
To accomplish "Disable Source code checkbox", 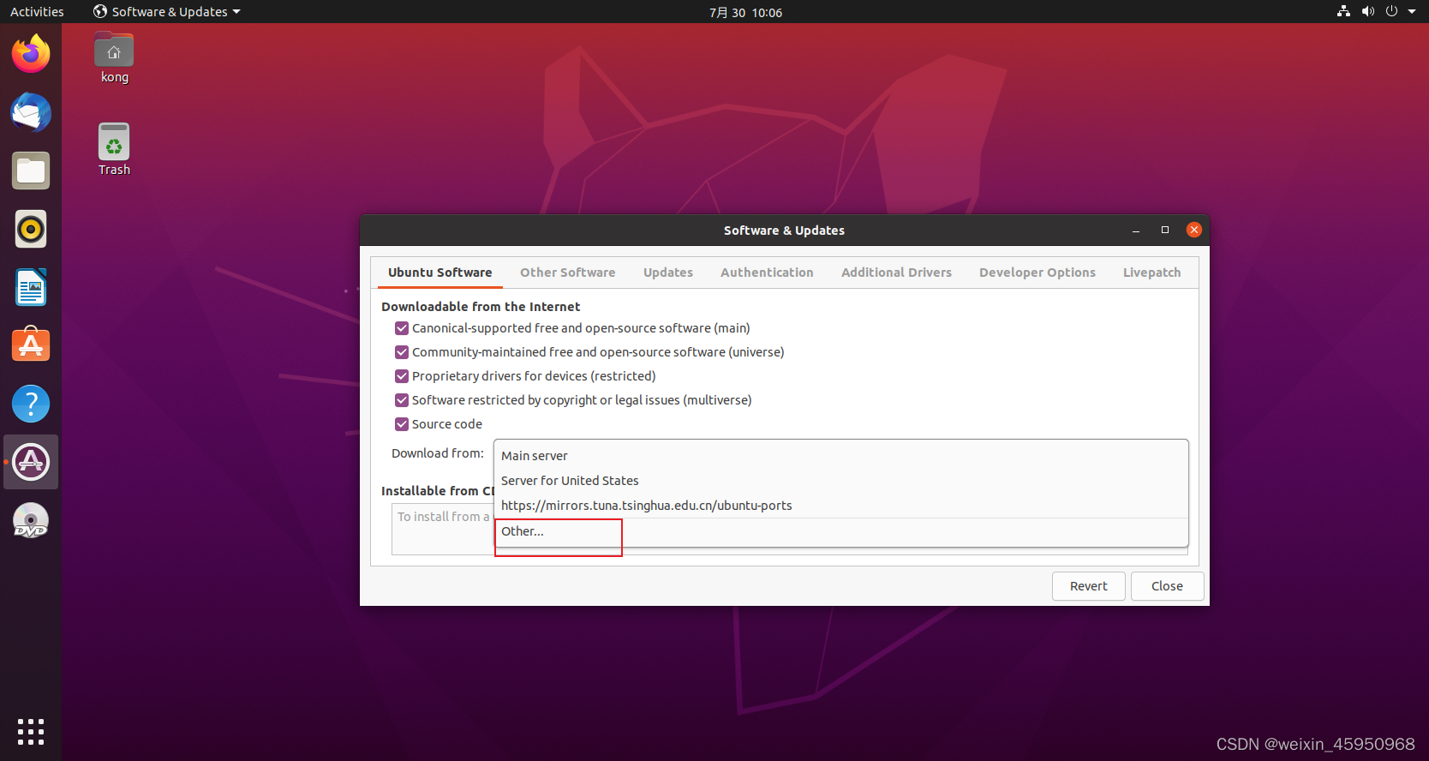I will click(x=402, y=424).
